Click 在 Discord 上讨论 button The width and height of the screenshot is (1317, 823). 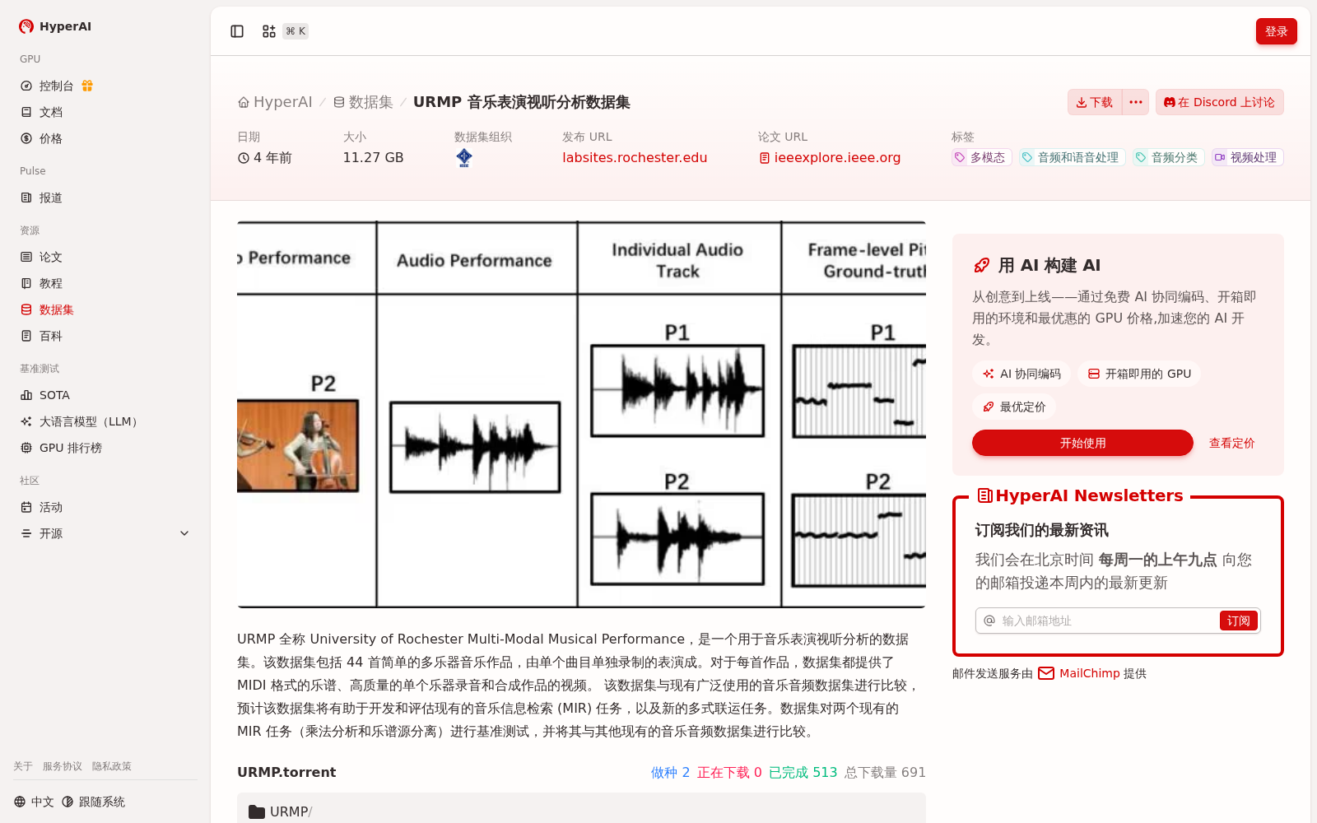click(x=1220, y=102)
